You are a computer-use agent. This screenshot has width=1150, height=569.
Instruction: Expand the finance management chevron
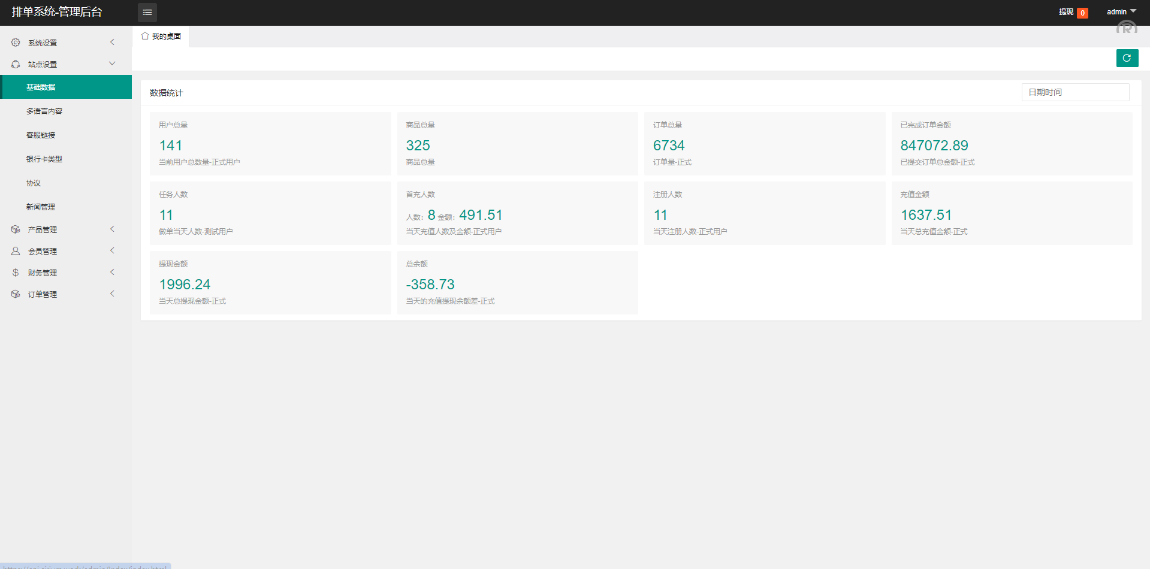click(x=112, y=273)
